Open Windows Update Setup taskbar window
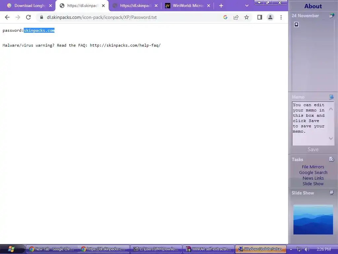This screenshot has width=338, height=254. coord(261,249)
